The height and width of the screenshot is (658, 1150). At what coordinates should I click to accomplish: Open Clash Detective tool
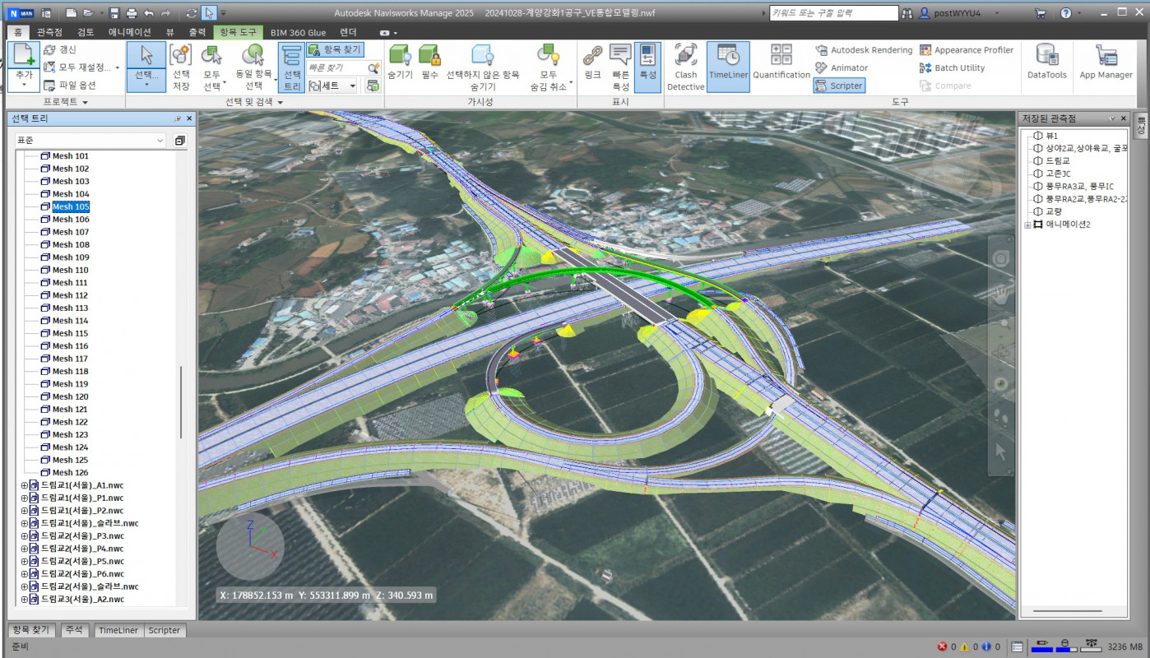point(685,66)
